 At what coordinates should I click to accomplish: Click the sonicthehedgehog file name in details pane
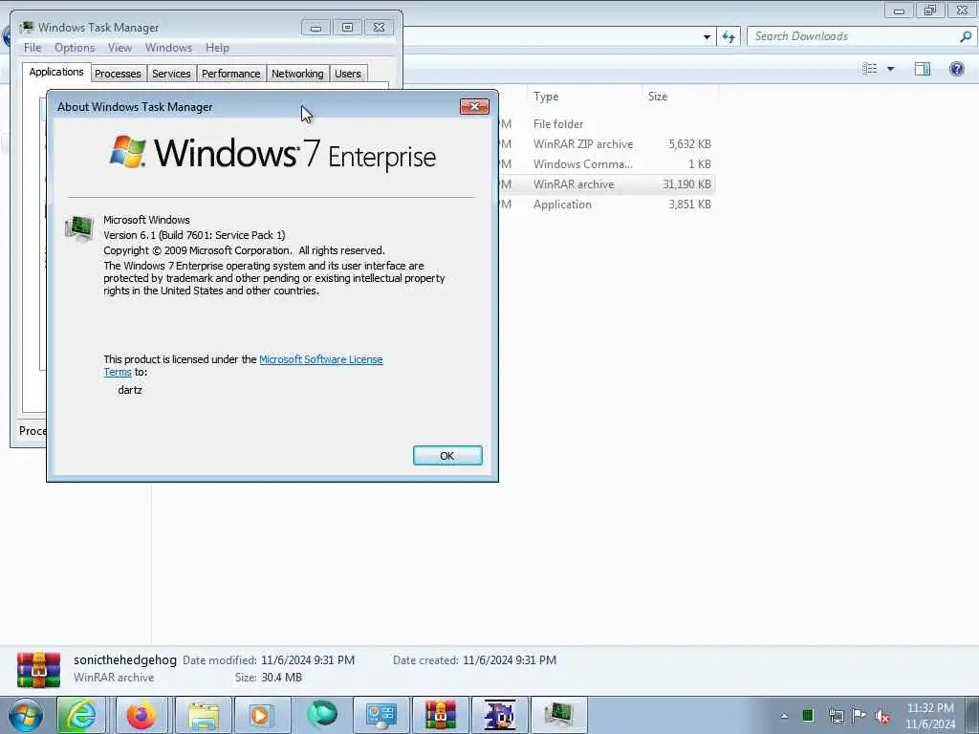point(125,659)
